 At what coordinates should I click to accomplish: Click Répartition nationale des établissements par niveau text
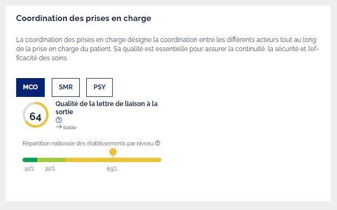88,143
